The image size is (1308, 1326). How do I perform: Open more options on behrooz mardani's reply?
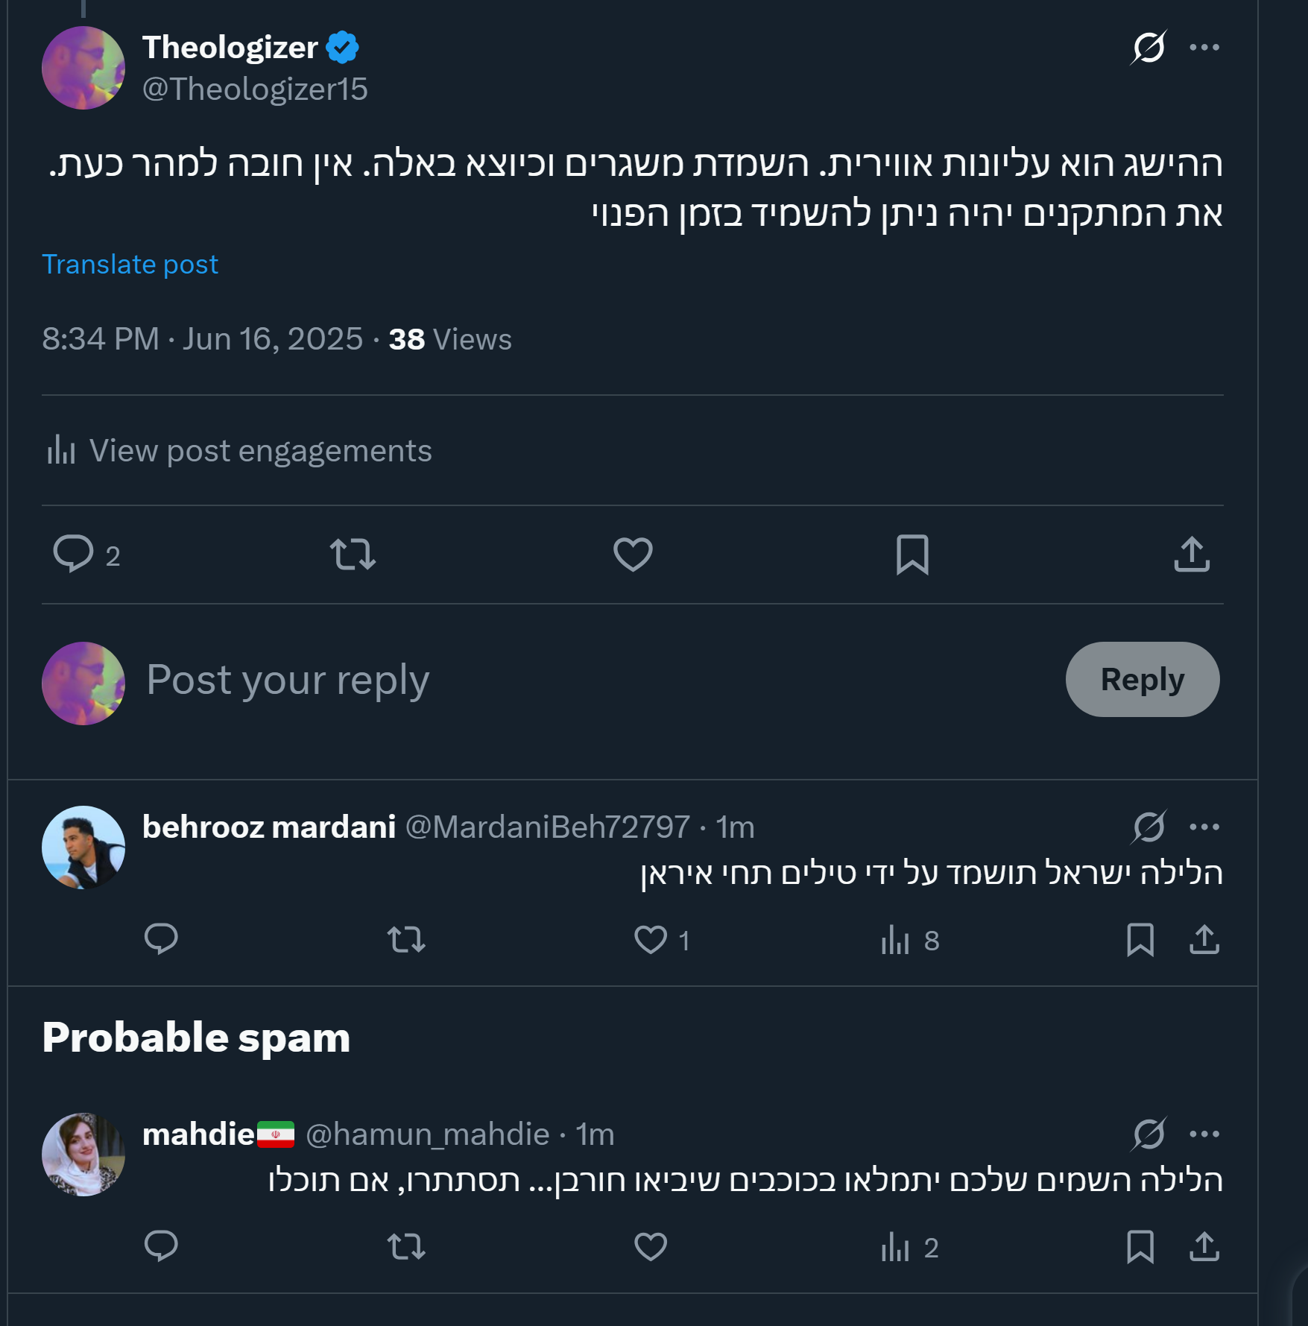click(x=1204, y=827)
